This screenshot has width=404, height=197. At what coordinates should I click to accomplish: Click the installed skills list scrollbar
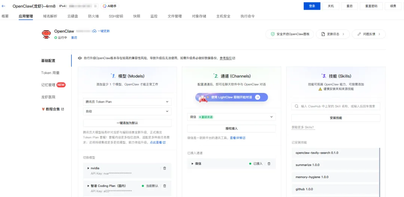tap(380, 172)
